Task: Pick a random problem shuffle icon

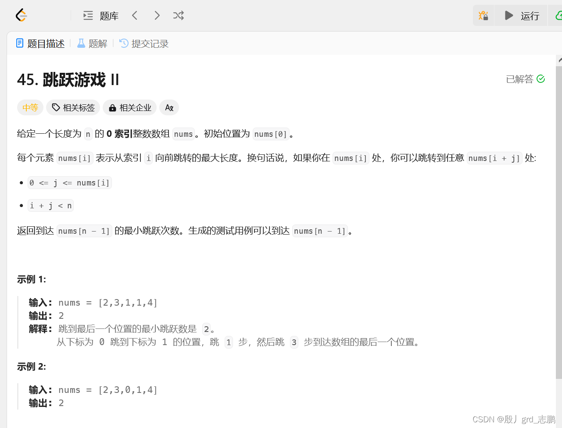Action: tap(179, 15)
